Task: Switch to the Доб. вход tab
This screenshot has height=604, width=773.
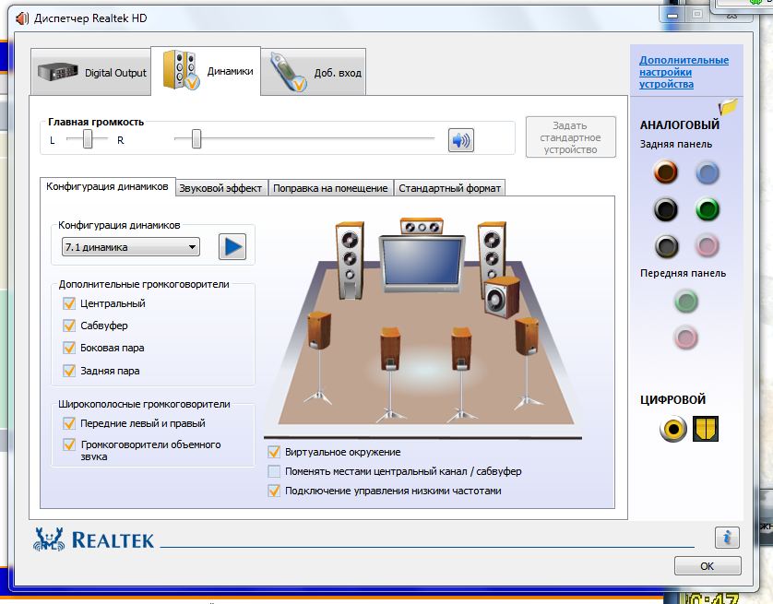Action: click(x=314, y=73)
